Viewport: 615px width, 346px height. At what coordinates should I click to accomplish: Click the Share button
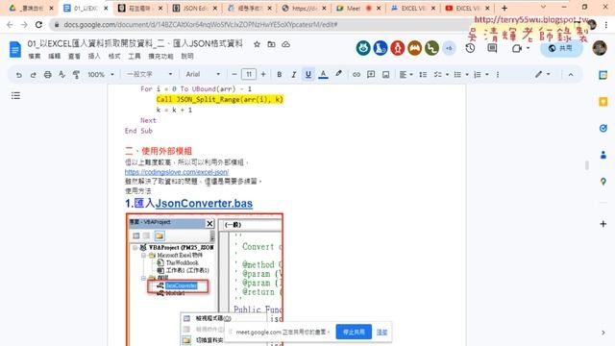561,48
